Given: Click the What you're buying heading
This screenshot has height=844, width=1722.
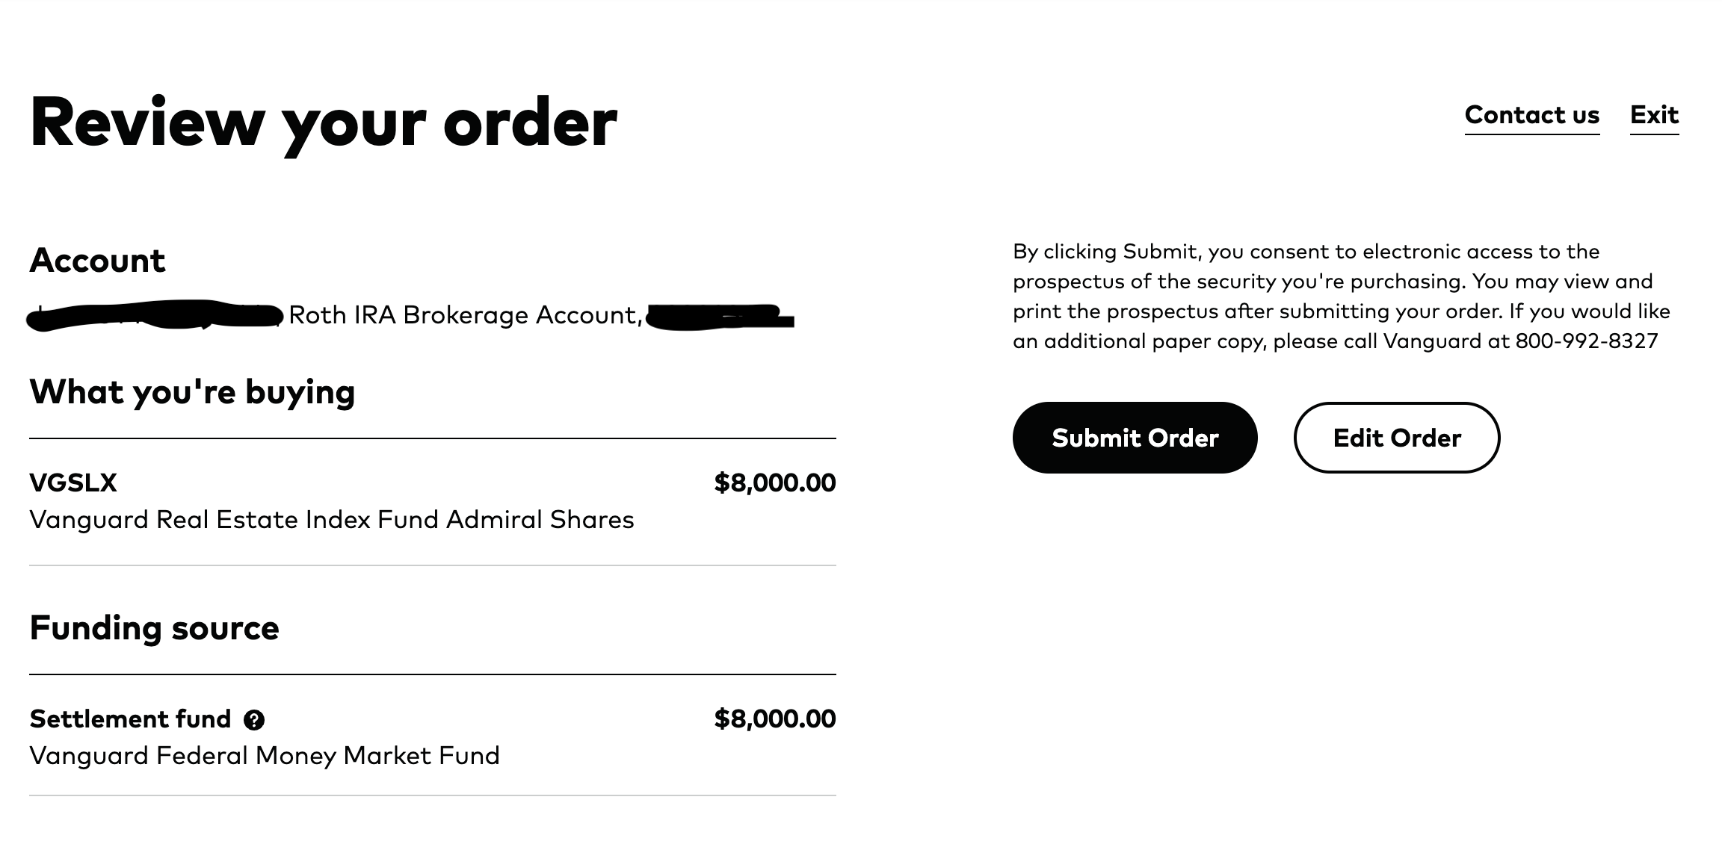Looking at the screenshot, I should (192, 392).
